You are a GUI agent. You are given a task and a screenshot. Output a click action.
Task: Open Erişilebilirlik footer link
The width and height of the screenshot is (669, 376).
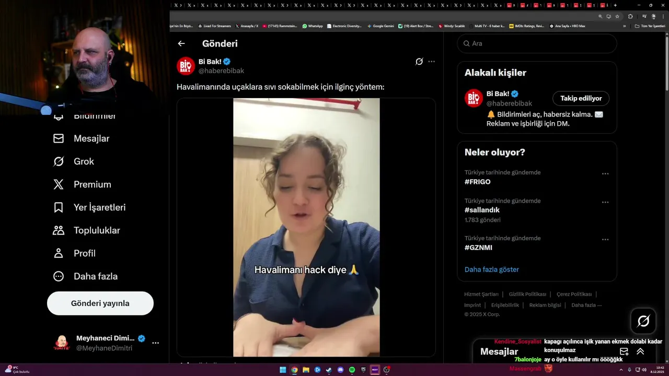(505, 305)
